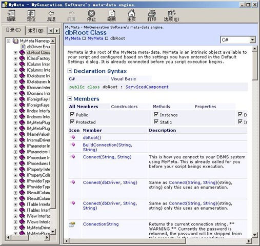This screenshot has height=246, width=260.
Task: Collapse the Declaration Syntax section
Action: point(70,71)
